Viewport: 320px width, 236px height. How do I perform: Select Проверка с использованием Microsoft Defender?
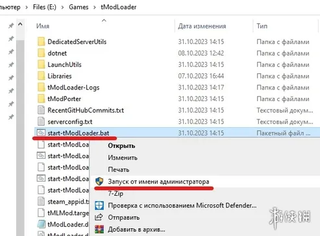[182, 206]
